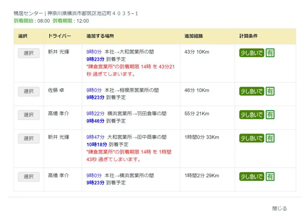Click the 鴨居センター address title

(75, 13)
